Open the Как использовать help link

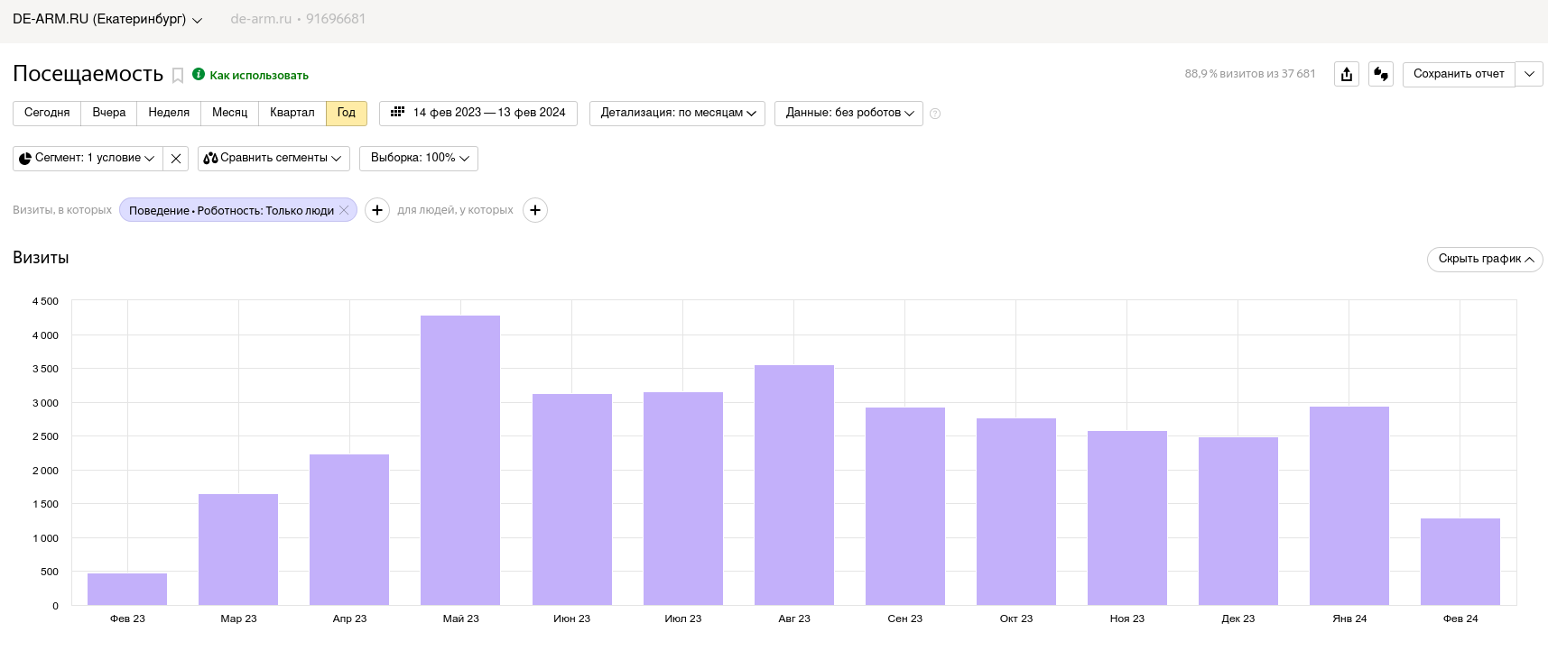click(x=259, y=76)
